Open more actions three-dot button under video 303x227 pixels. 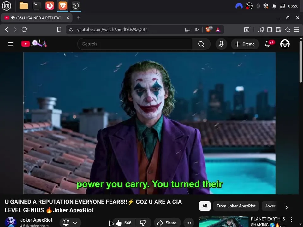(189, 223)
